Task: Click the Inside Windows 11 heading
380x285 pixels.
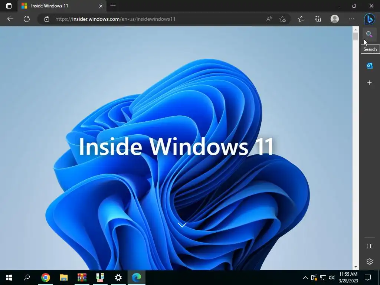Action: (x=176, y=146)
